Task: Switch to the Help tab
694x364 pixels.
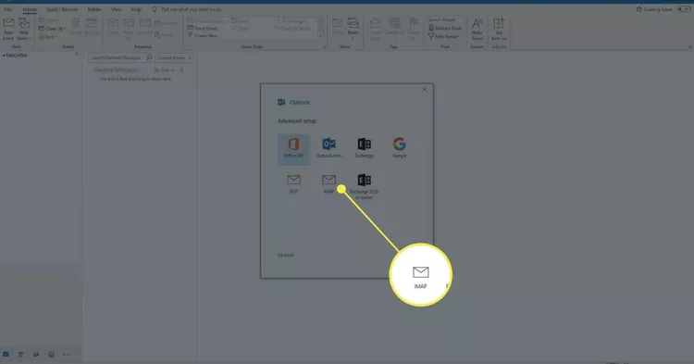Action: coord(136,9)
